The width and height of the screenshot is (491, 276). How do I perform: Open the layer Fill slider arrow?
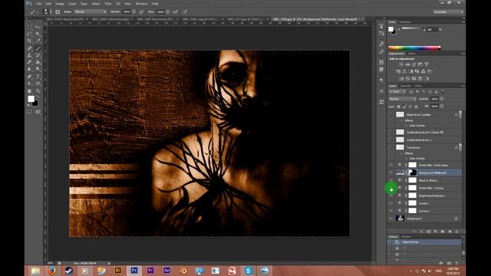pos(442,107)
